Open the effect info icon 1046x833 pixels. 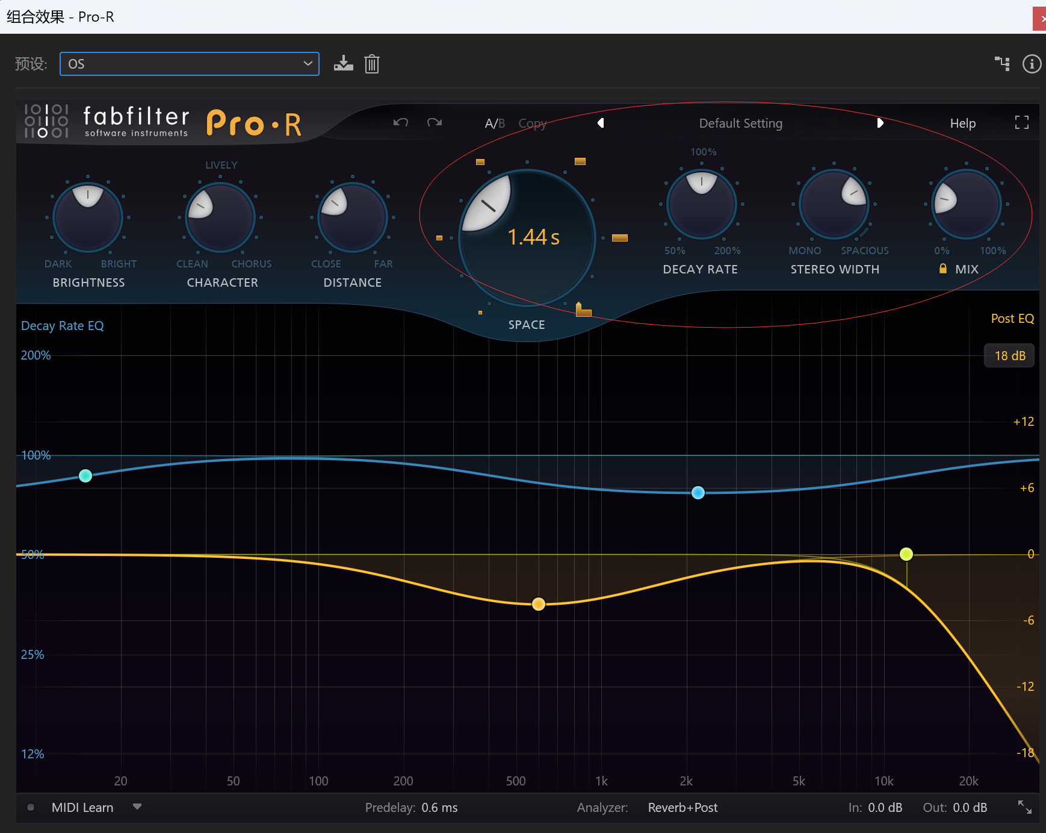tap(1032, 64)
